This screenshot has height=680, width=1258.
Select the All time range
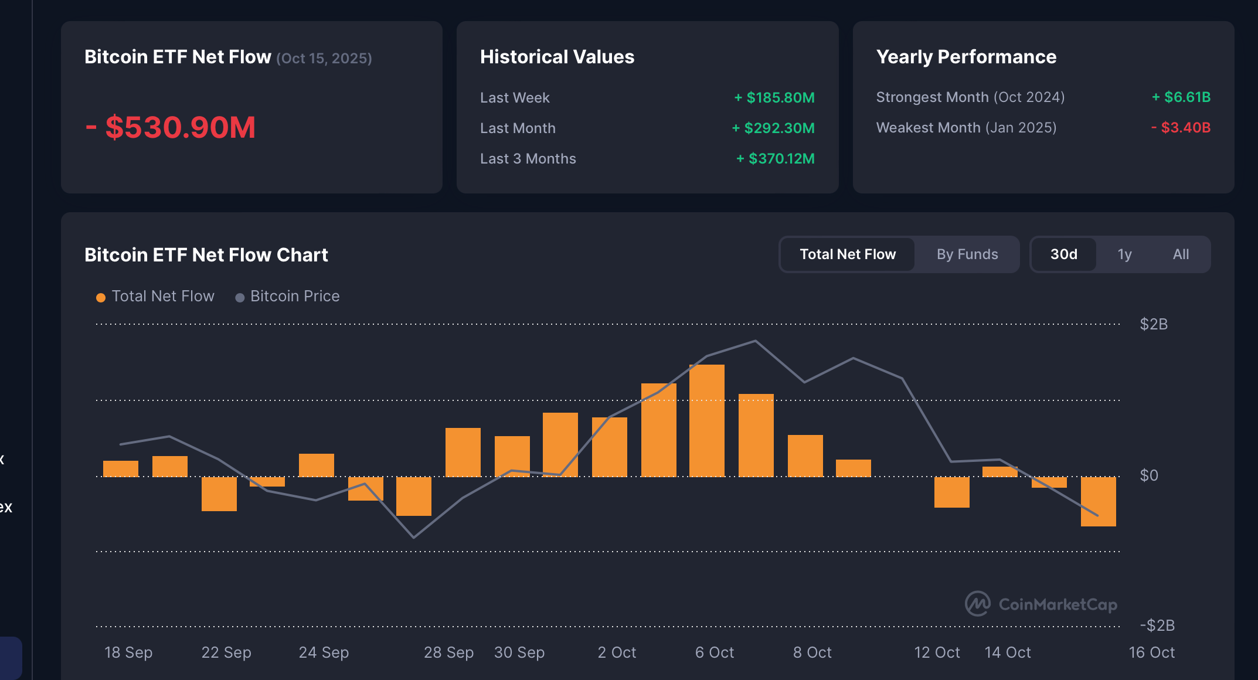tap(1181, 254)
